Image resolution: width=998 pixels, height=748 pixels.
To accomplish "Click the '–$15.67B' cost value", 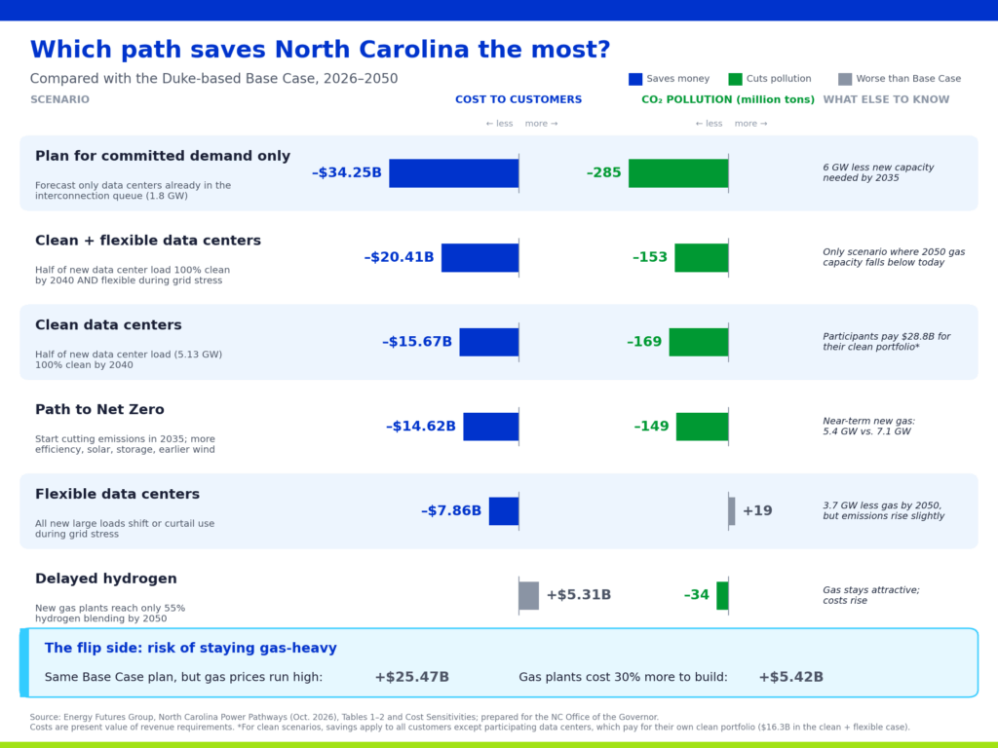I will tap(417, 342).
